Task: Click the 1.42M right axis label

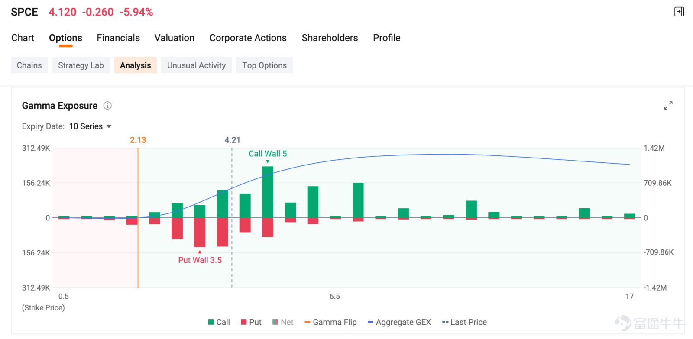Action: [654, 148]
